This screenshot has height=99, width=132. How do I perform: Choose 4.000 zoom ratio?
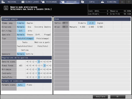82,27
